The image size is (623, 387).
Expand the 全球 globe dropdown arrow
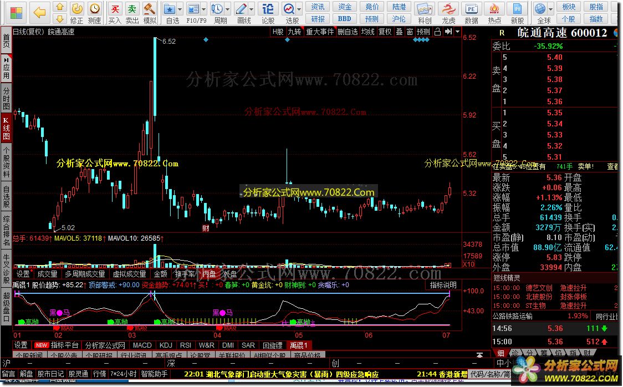[551, 9]
